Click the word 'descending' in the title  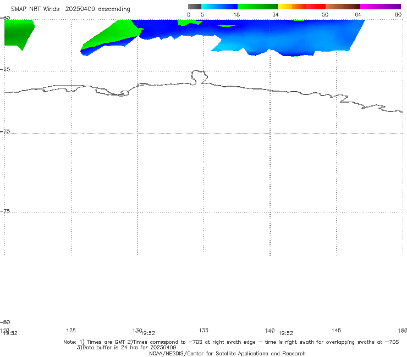click(x=114, y=9)
